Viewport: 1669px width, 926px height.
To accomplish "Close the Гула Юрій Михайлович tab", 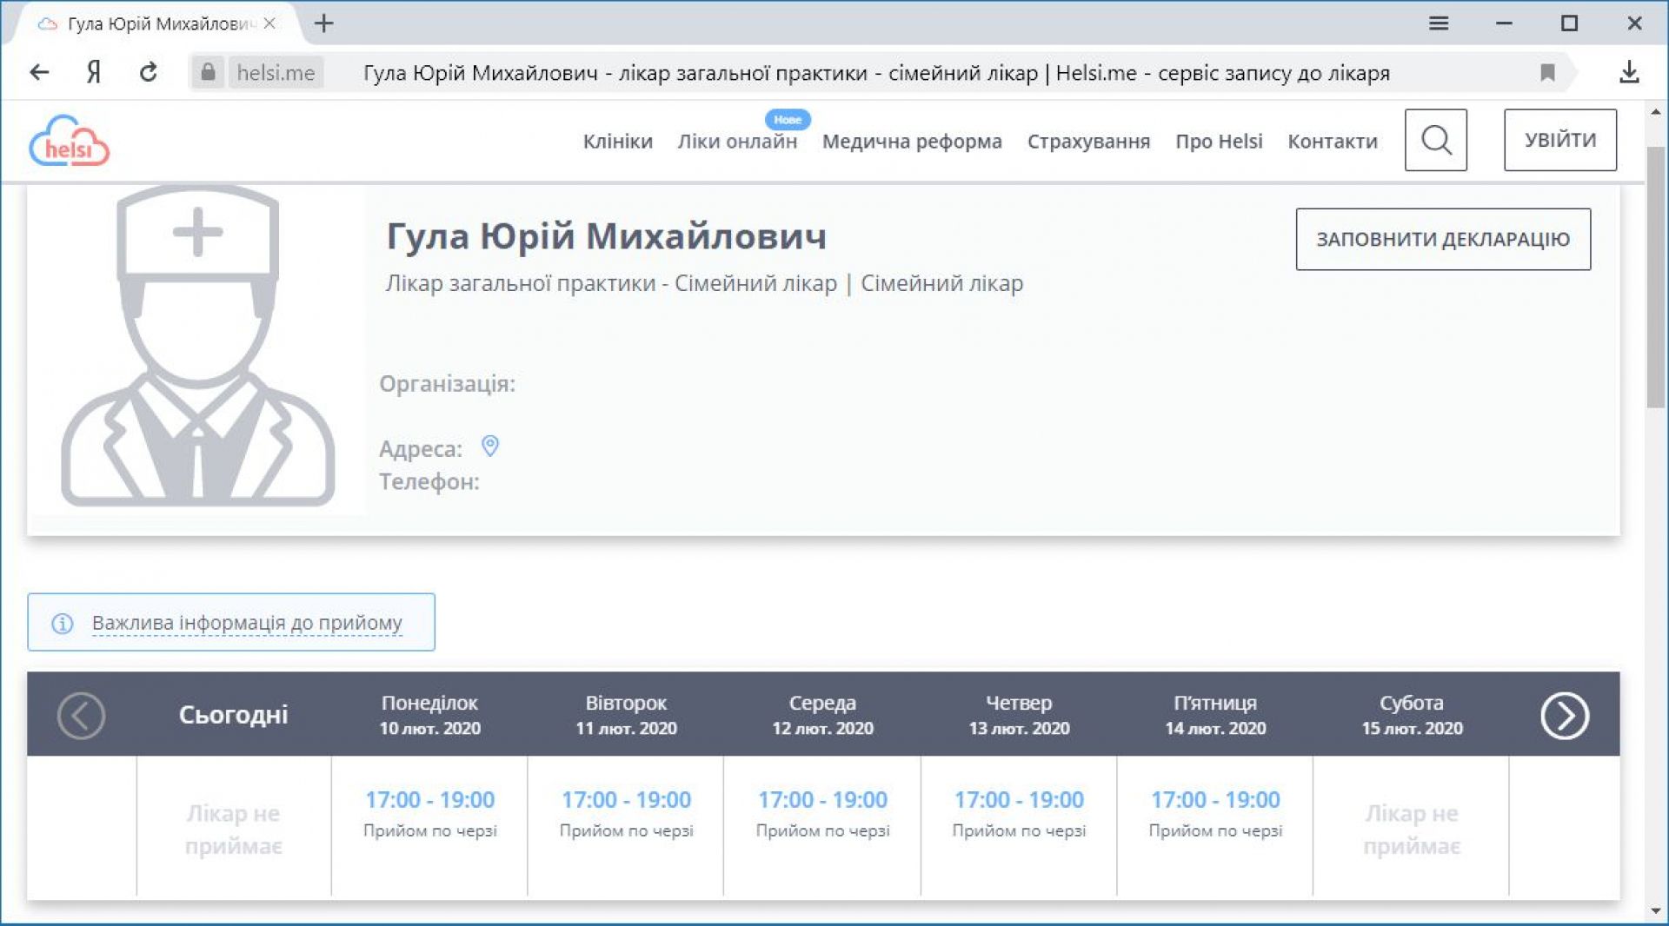I will tap(269, 23).
